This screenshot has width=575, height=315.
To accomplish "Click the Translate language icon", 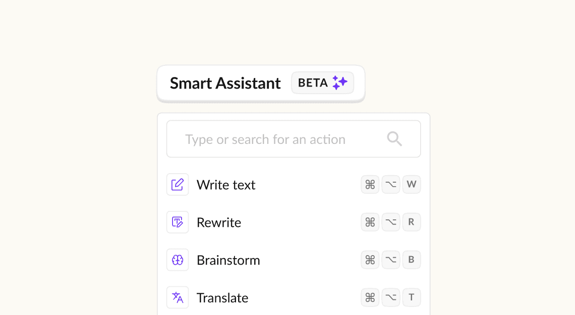I will tap(178, 297).
